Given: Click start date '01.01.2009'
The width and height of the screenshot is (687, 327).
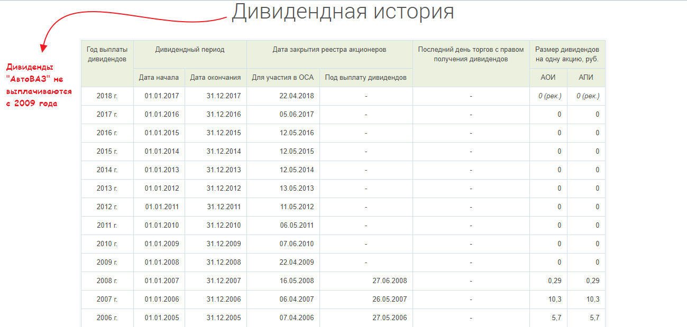Looking at the screenshot, I should click(162, 244).
